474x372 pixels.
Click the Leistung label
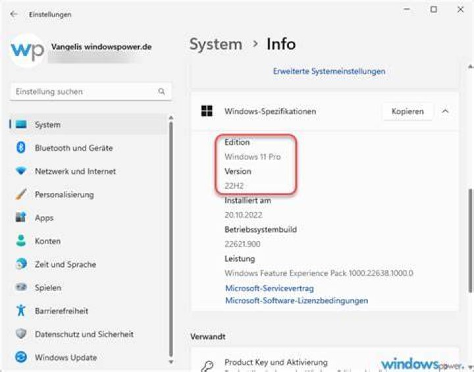(x=240, y=259)
